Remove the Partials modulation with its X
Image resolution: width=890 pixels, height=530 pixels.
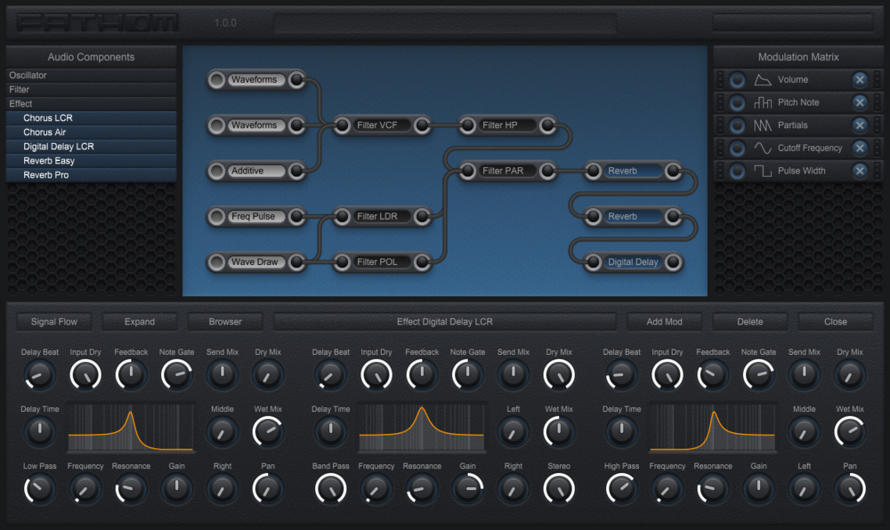coord(860,125)
